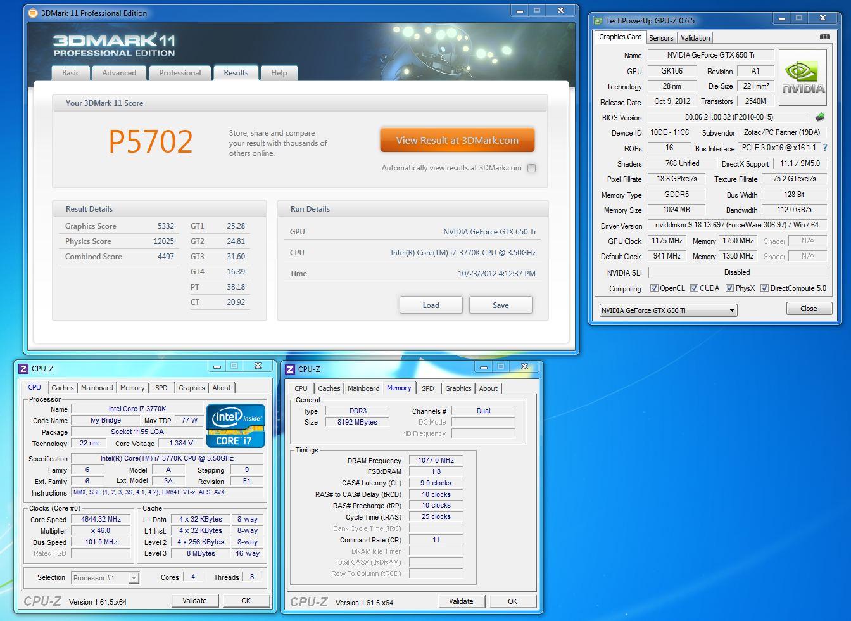The height and width of the screenshot is (621, 851).
Task: Open Graphics tab in right CPU-Z Memory window
Action: [458, 388]
